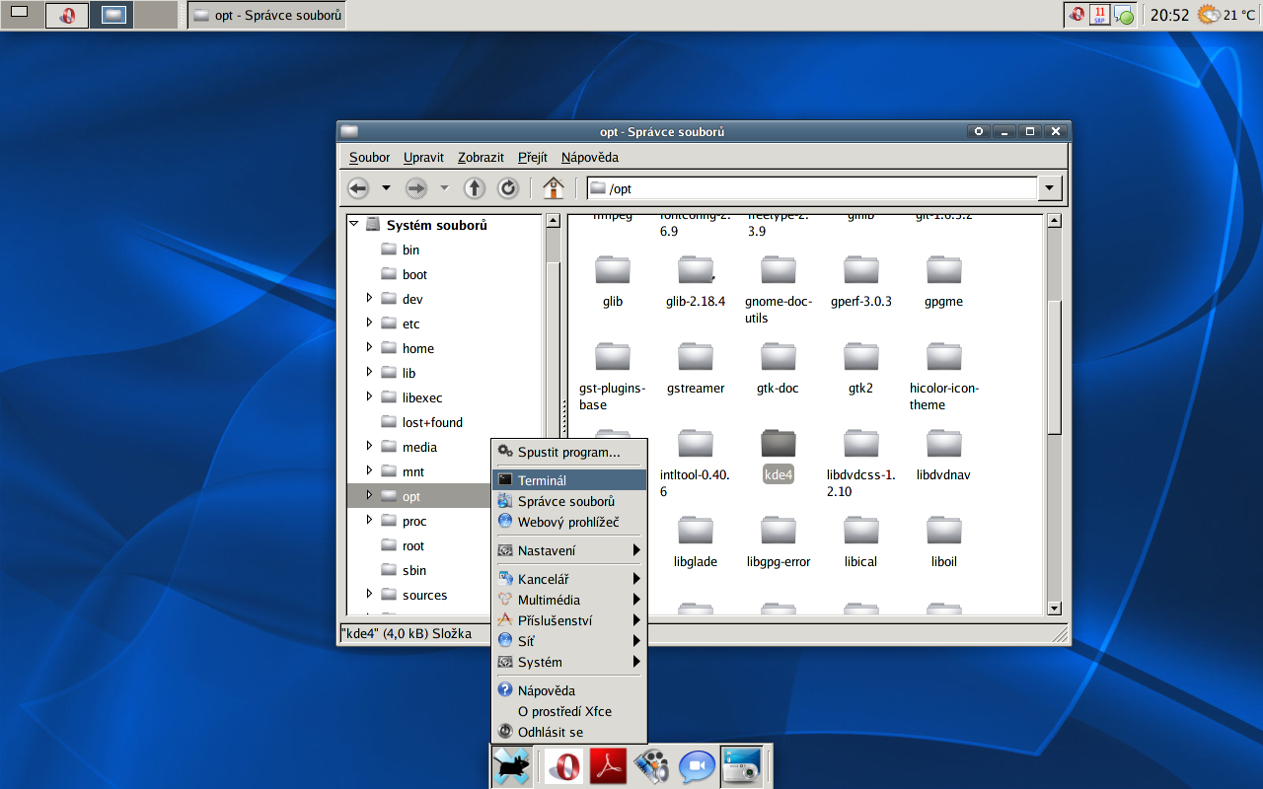Choose Spustit program... in the Xfce menu
The image size is (1263, 789).
click(569, 452)
